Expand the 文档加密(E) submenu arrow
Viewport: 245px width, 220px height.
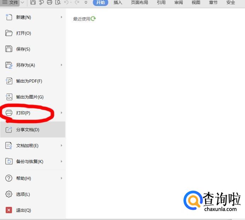[x=61, y=146]
